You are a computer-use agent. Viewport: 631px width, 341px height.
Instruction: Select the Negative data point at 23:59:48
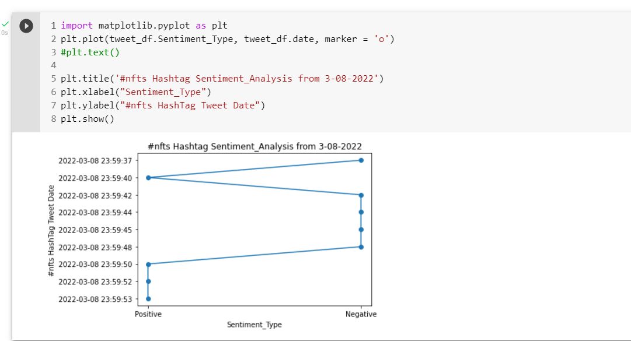click(361, 247)
